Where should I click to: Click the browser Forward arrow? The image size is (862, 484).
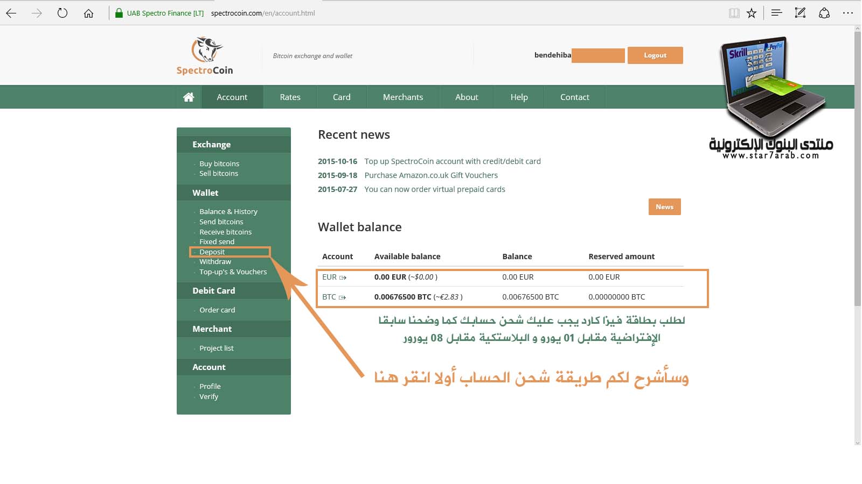click(37, 13)
